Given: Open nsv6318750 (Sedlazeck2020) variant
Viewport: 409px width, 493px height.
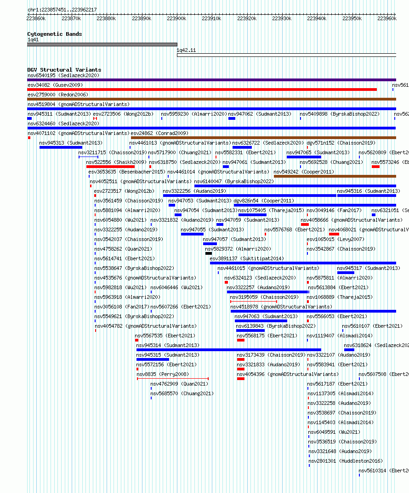Looking at the screenshot, I should tap(185, 162).
